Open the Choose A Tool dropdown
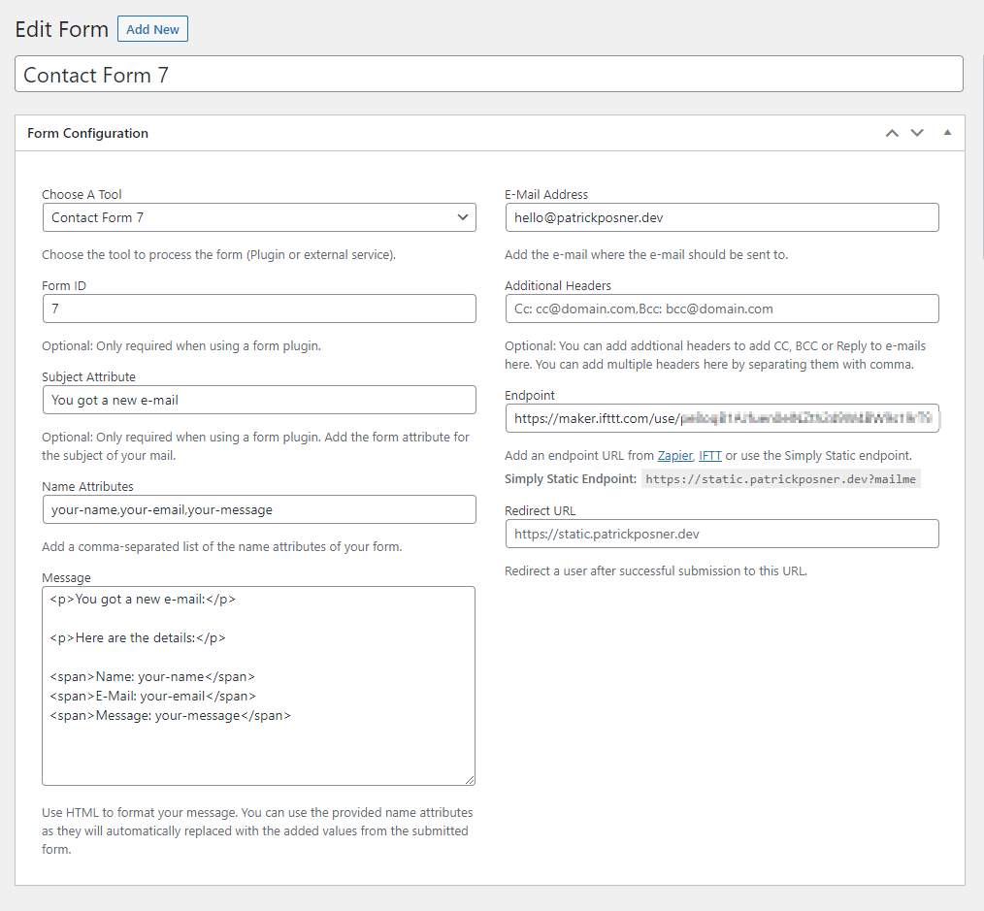 pos(259,217)
